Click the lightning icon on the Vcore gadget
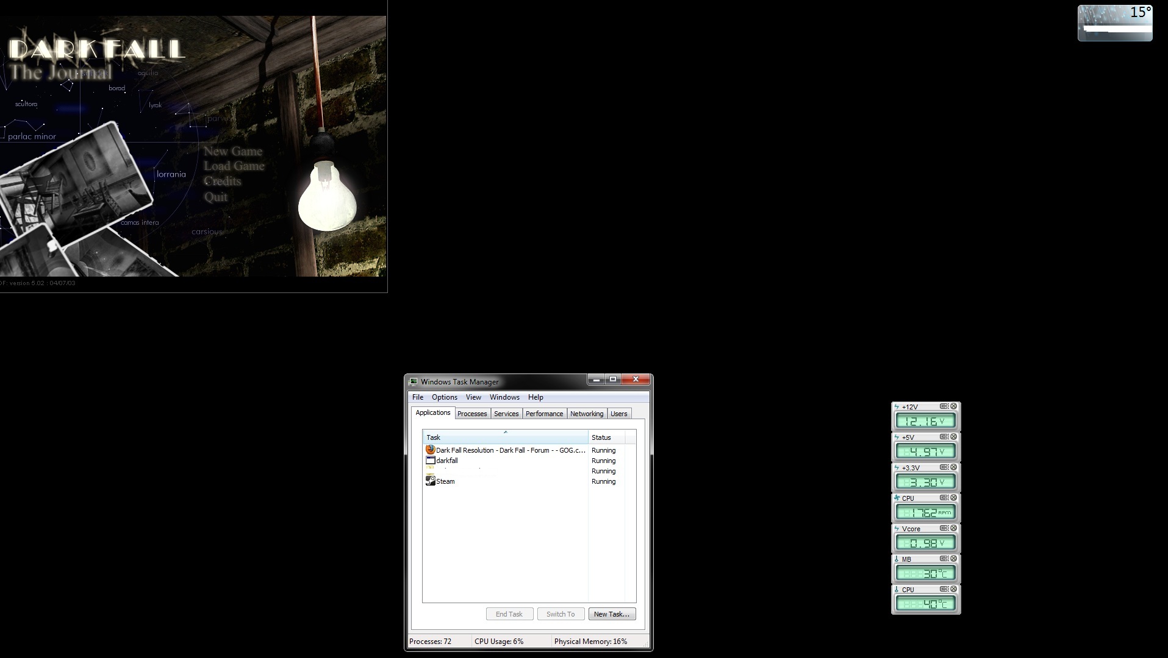Image resolution: width=1168 pixels, height=658 pixels. pos(897,529)
